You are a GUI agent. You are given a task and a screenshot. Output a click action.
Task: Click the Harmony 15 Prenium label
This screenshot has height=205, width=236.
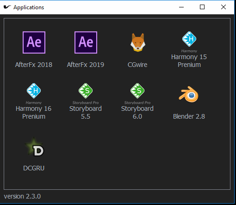pyautogui.click(x=189, y=61)
